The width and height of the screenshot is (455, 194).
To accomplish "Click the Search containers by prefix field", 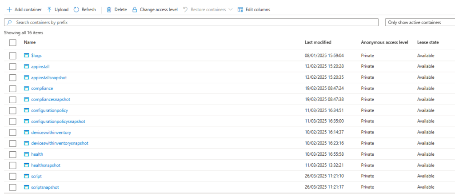I will [x=191, y=22].
